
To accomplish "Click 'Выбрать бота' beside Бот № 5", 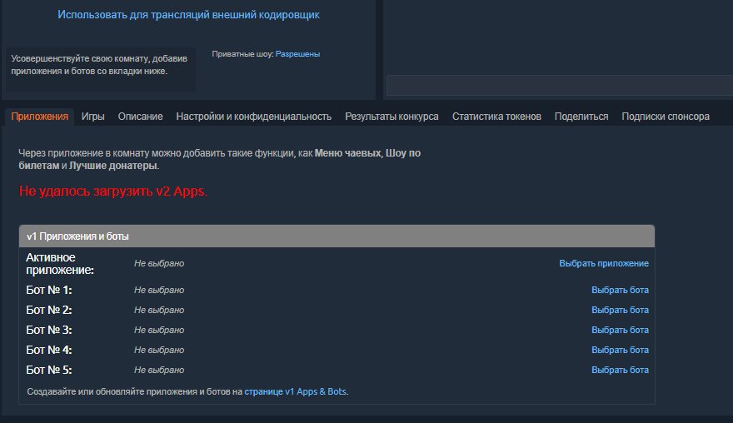I will [620, 371].
